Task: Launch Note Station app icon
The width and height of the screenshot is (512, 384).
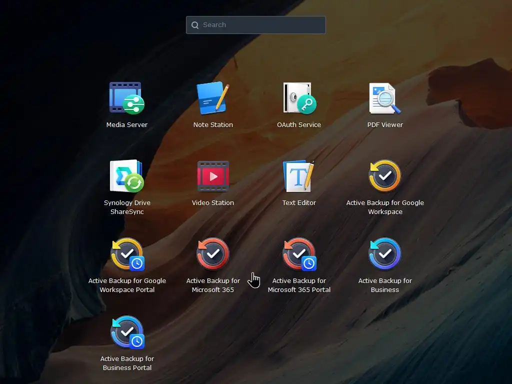Action: [213, 98]
